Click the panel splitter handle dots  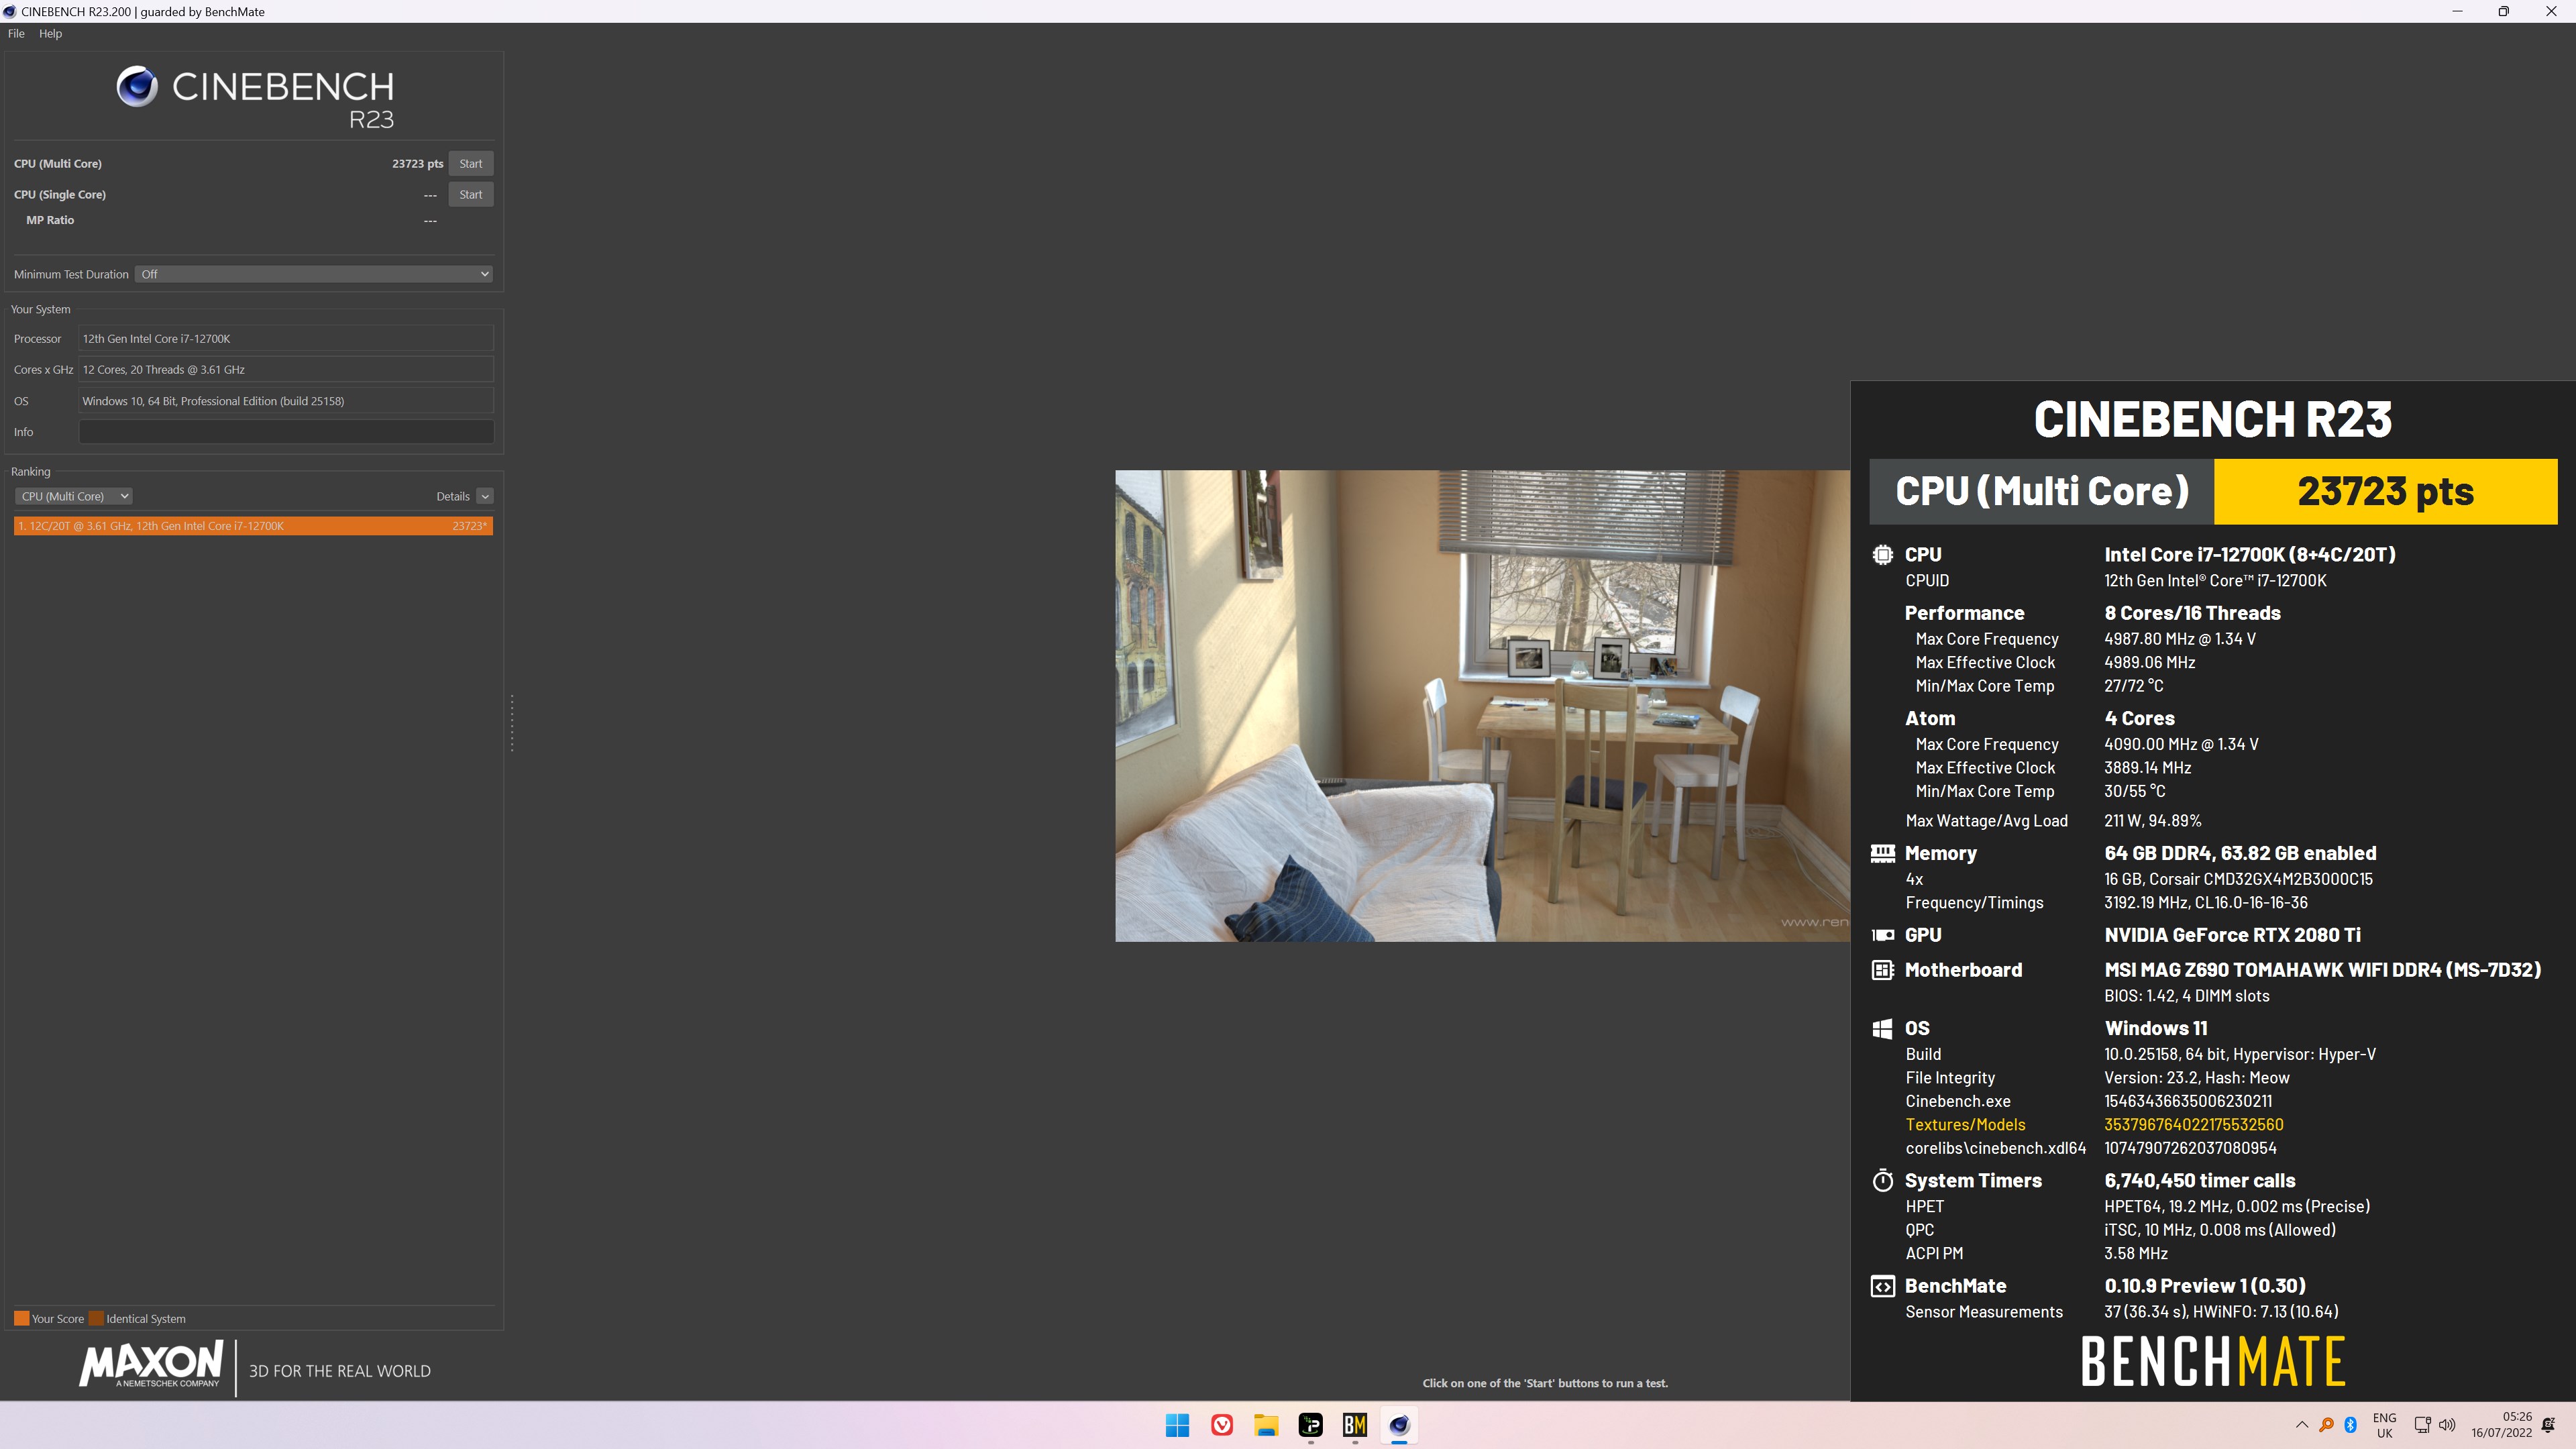(x=512, y=723)
